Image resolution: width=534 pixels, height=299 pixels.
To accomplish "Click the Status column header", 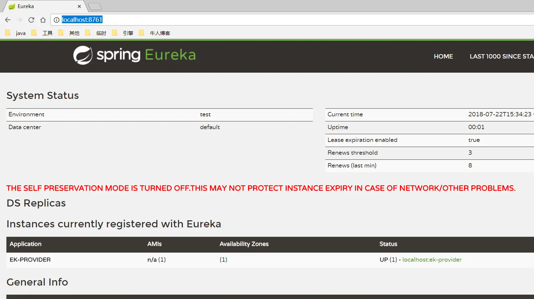I will 388,244.
